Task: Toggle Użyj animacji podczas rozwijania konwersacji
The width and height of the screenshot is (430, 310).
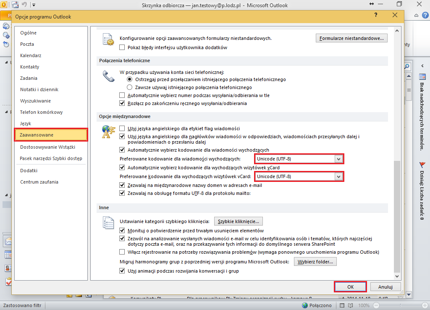Action: click(x=122, y=271)
